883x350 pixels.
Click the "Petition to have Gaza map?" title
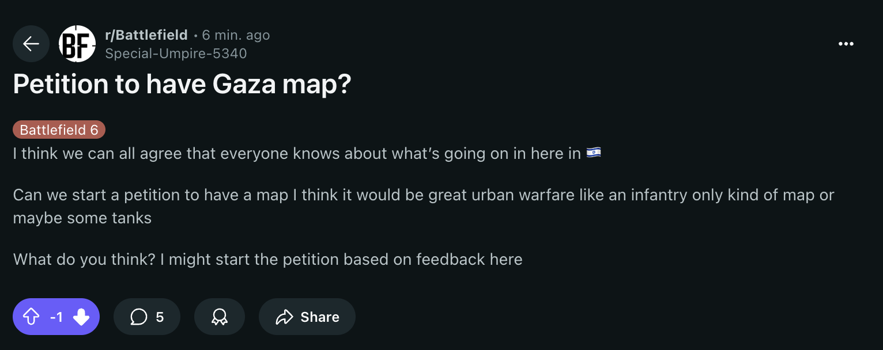[182, 85]
